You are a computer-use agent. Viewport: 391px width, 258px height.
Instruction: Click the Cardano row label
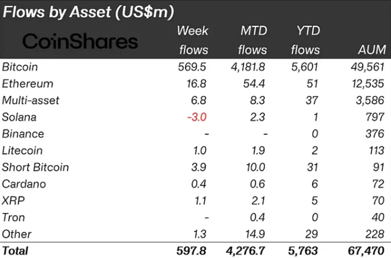pos(24,184)
